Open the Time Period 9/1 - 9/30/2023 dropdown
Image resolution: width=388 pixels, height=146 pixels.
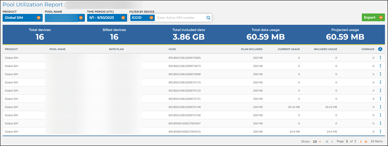107,18
